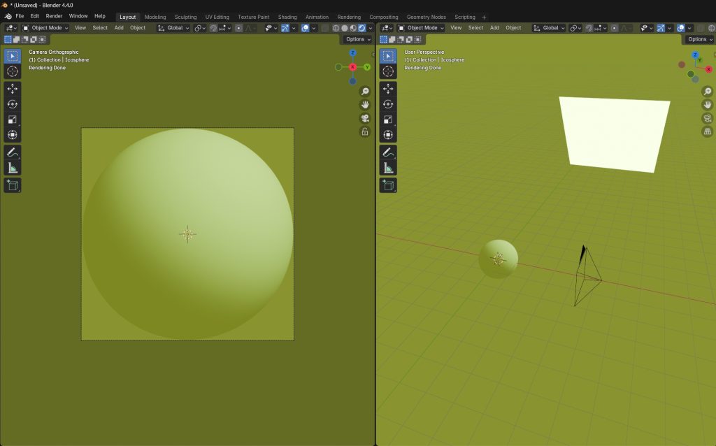The image size is (716, 446).
Task: Select the Annotate tool in right viewport
Action: tap(388, 152)
